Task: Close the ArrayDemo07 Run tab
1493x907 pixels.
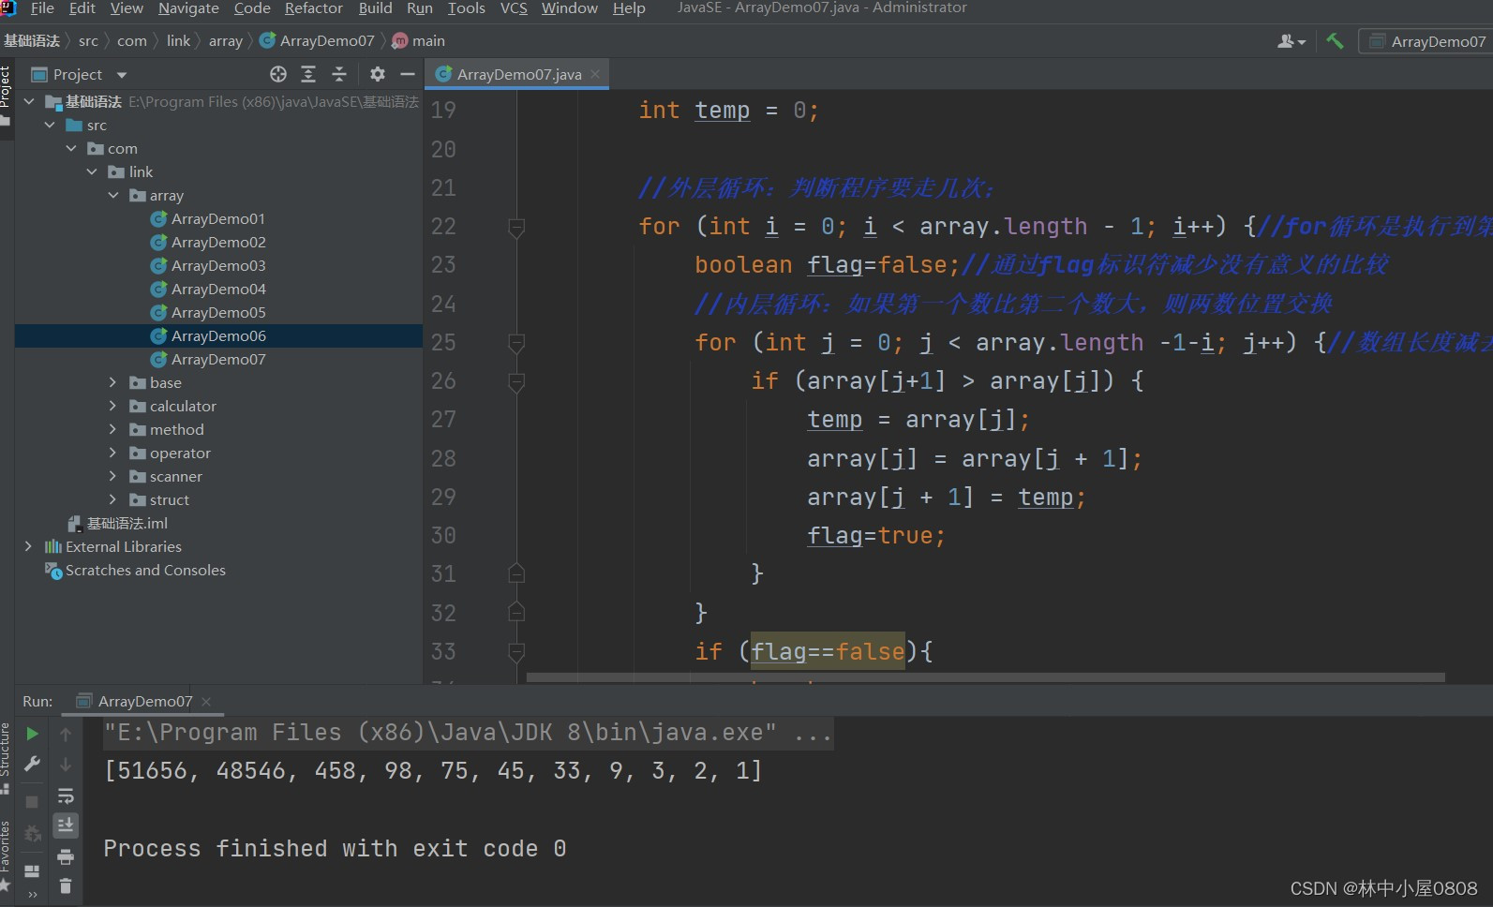Action: click(x=206, y=702)
